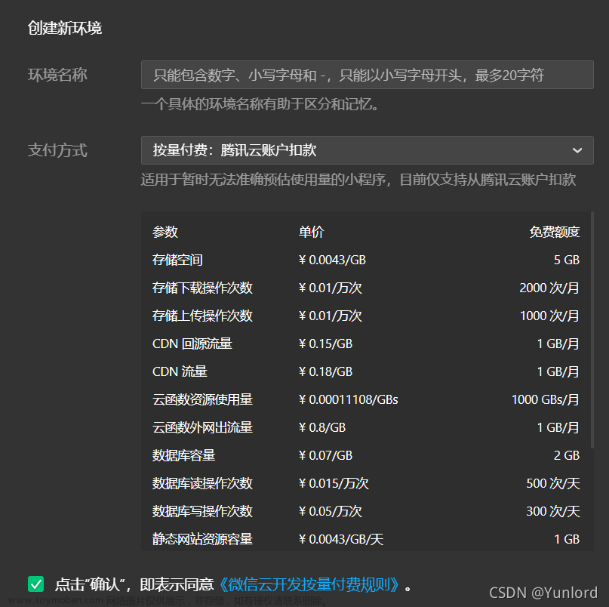
Task: Click the 存储空间 row label
Action: pyautogui.click(x=177, y=260)
